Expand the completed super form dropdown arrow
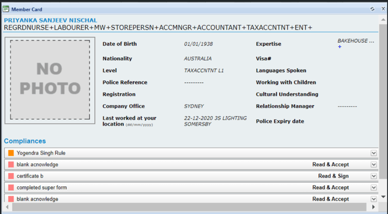388x214 pixels. (374, 187)
